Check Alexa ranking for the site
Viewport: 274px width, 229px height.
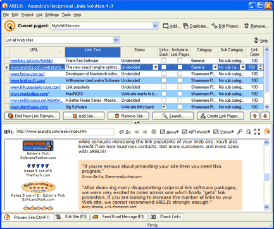[170, 132]
